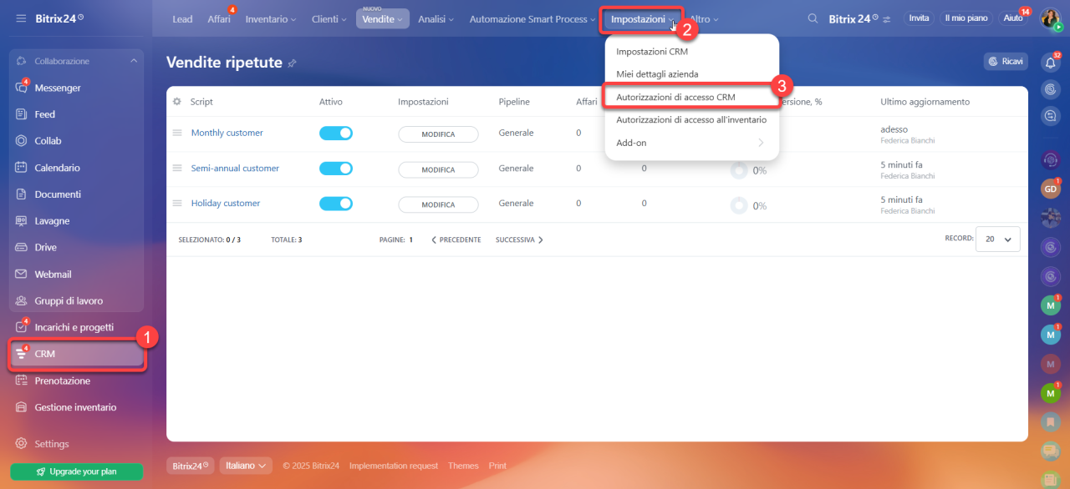Screen dimensions: 1070x489
Task: Open the Aiuto help button
Action: click(1013, 18)
